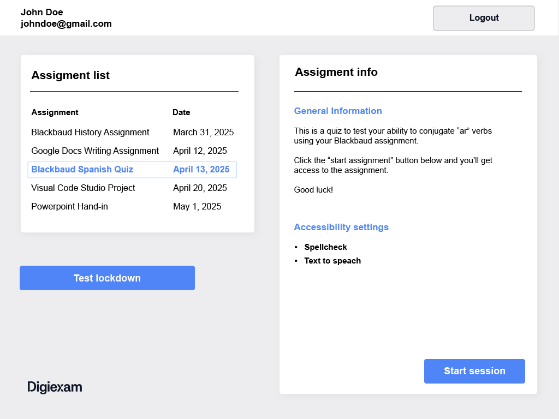
Task: Click the John Doe user name
Action: coord(42,12)
